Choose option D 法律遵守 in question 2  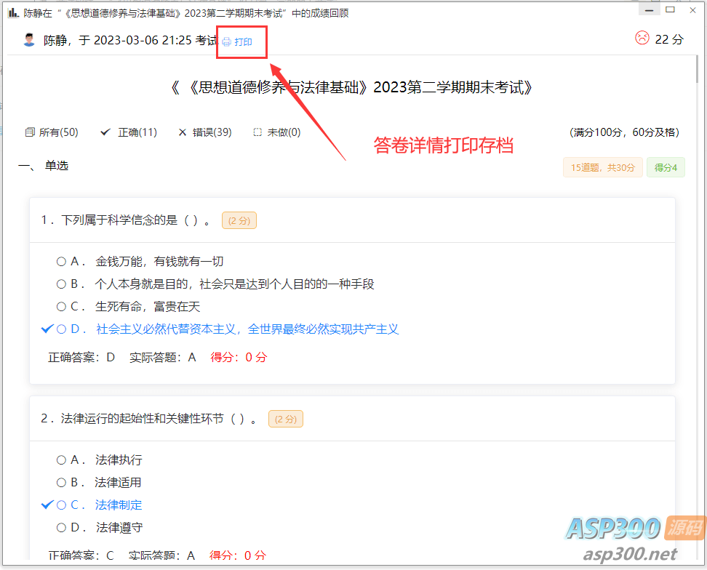[x=61, y=528]
